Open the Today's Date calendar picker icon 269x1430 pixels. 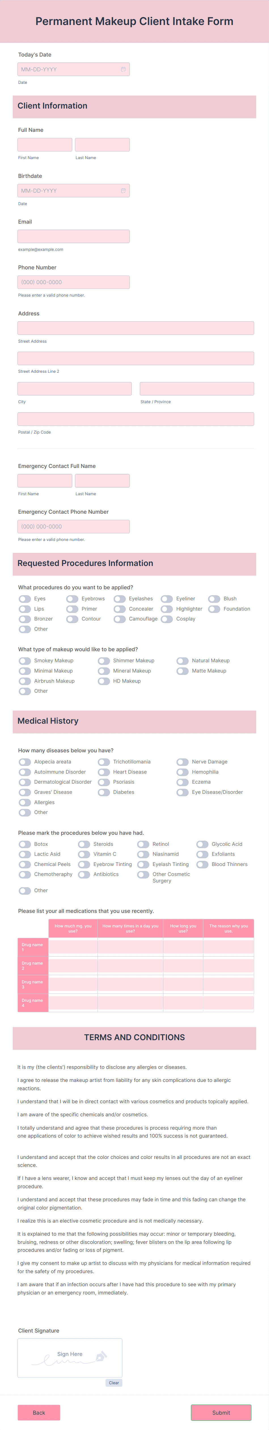point(123,69)
